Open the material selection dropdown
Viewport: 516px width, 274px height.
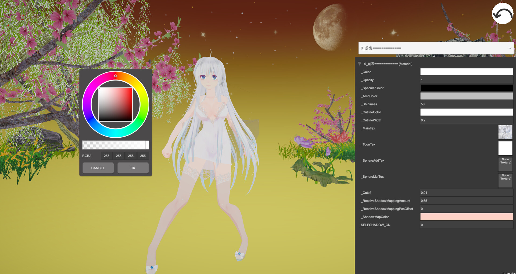coord(436,48)
